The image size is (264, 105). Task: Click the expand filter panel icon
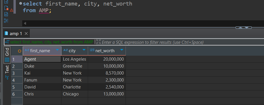pos(99,42)
